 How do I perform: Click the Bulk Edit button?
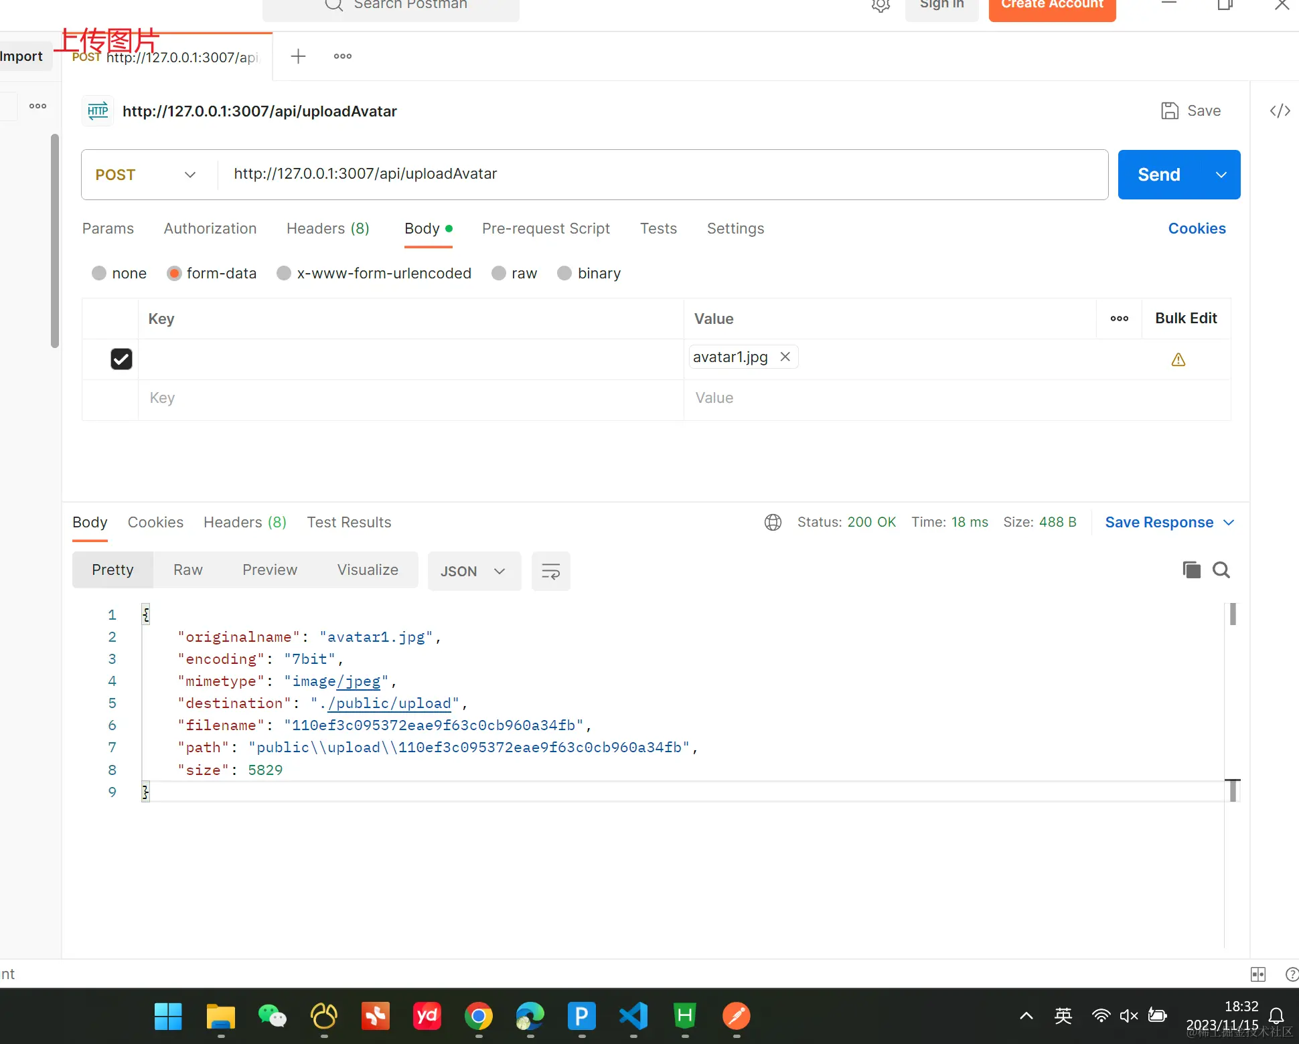tap(1185, 319)
